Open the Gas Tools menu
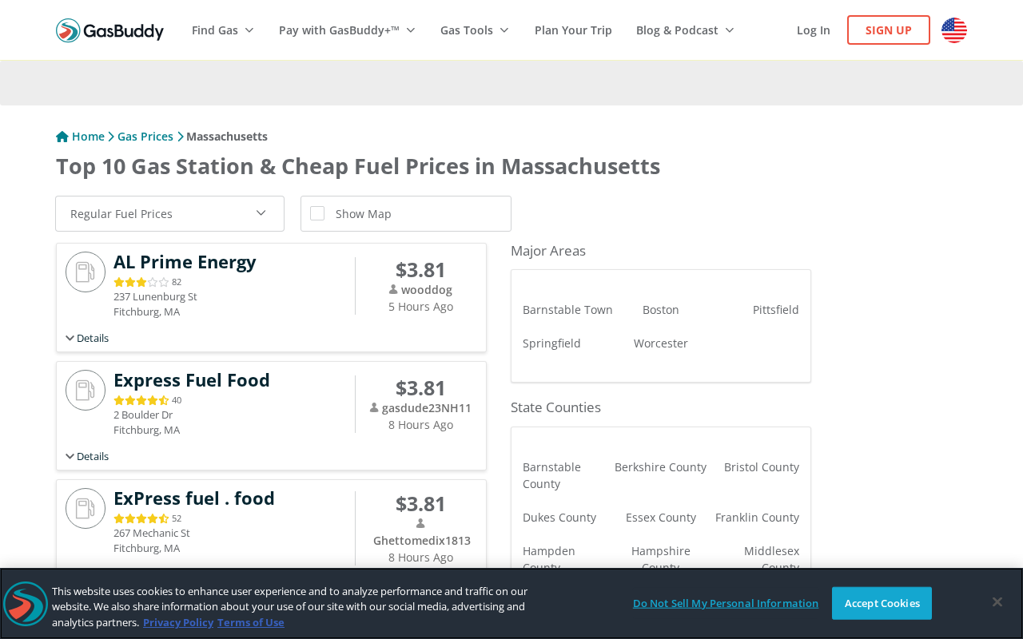The height and width of the screenshot is (639, 1023). pos(475,30)
